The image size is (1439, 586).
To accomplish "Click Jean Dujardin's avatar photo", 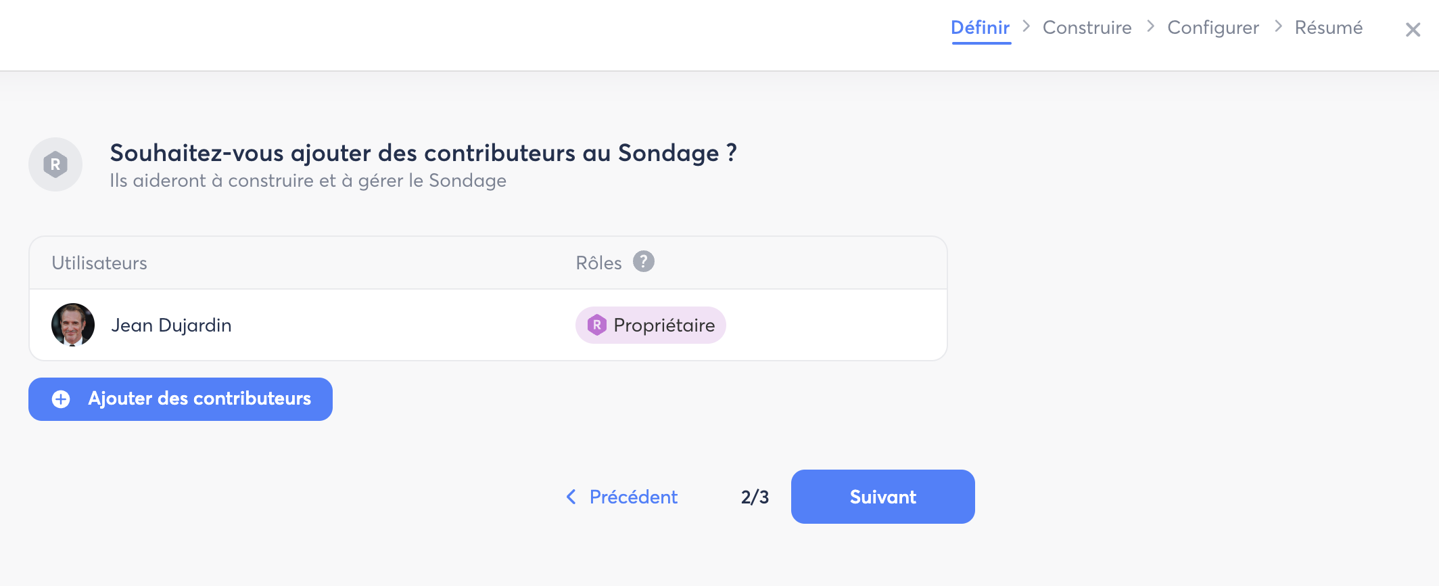I will [73, 325].
